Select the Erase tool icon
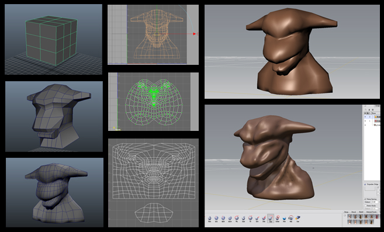This screenshot has width=384, height=232. pos(298,218)
